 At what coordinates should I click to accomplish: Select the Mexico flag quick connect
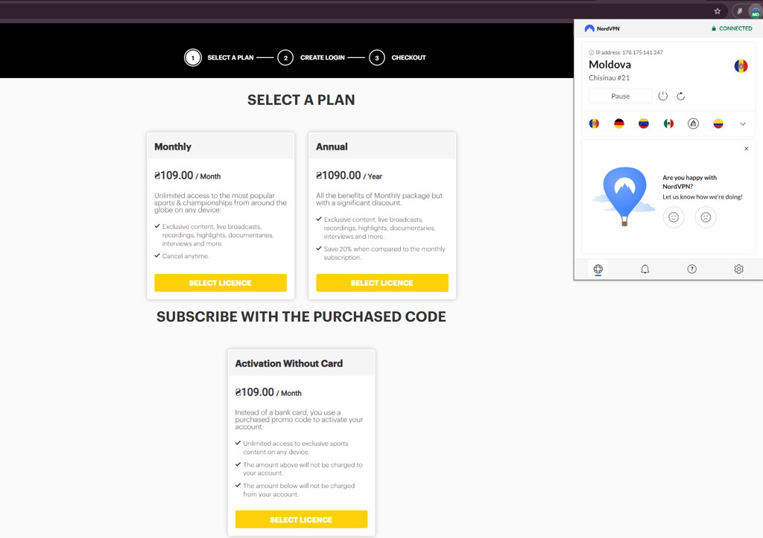point(668,124)
